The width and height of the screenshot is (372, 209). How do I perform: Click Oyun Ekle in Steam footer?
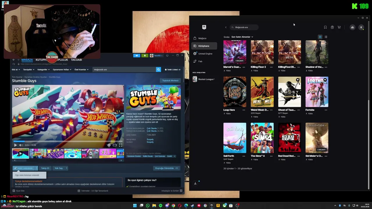[x=19, y=191]
